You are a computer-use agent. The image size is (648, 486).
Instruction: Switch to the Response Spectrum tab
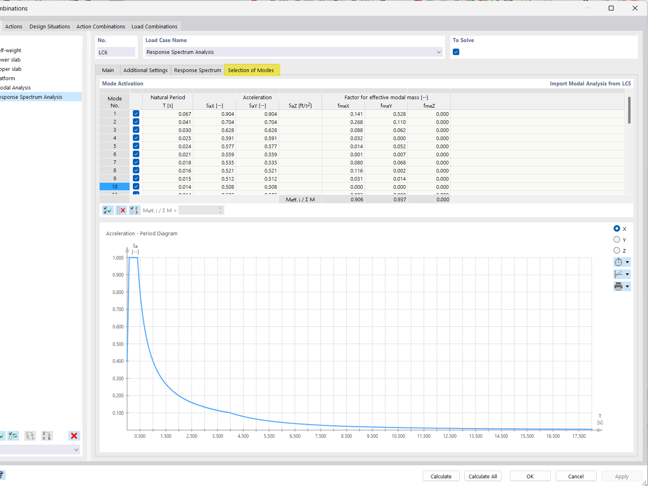197,70
